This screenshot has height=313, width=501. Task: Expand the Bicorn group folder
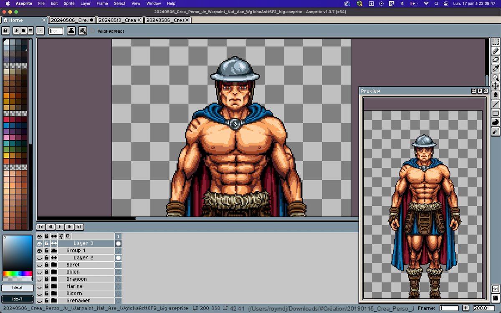point(54,293)
